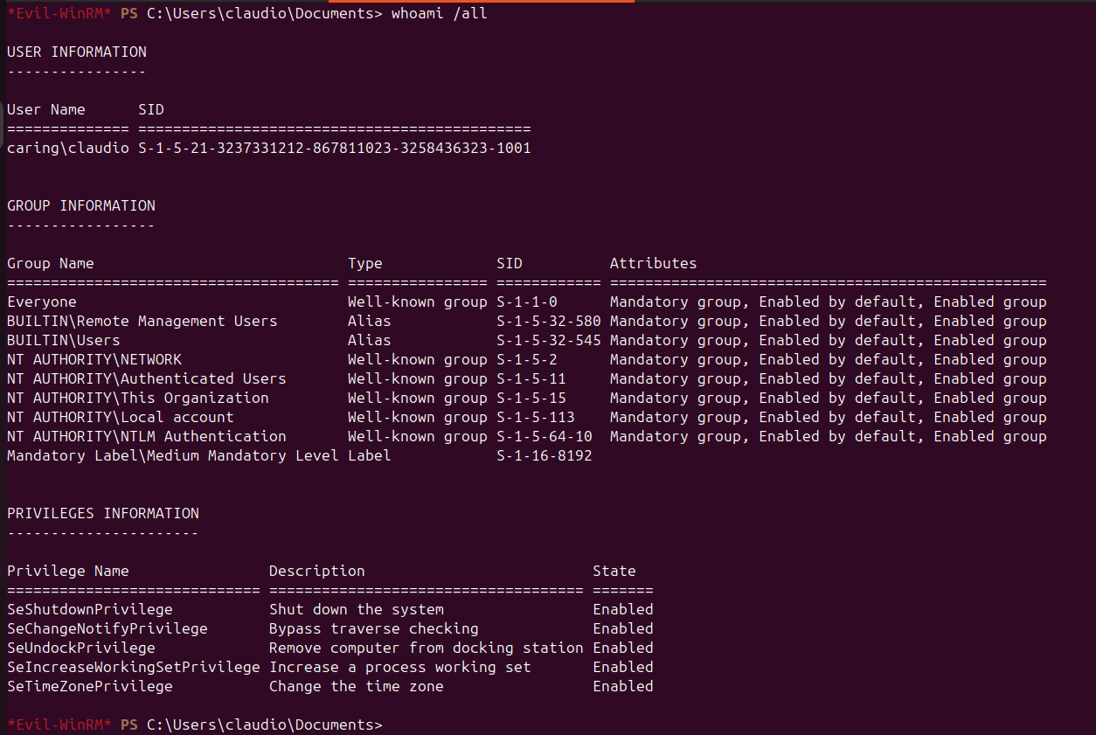The image size is (1096, 735).
Task: Select attributes text in the Everyone row
Action: click(x=829, y=302)
